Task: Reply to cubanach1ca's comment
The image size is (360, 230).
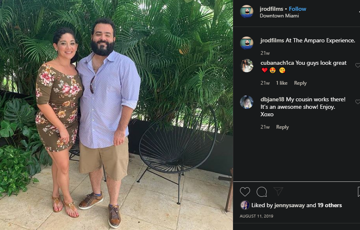Action: pyautogui.click(x=300, y=83)
